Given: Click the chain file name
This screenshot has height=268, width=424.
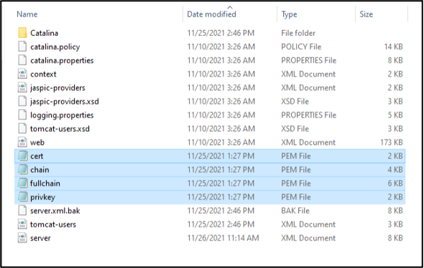Looking at the screenshot, I should tap(40, 170).
